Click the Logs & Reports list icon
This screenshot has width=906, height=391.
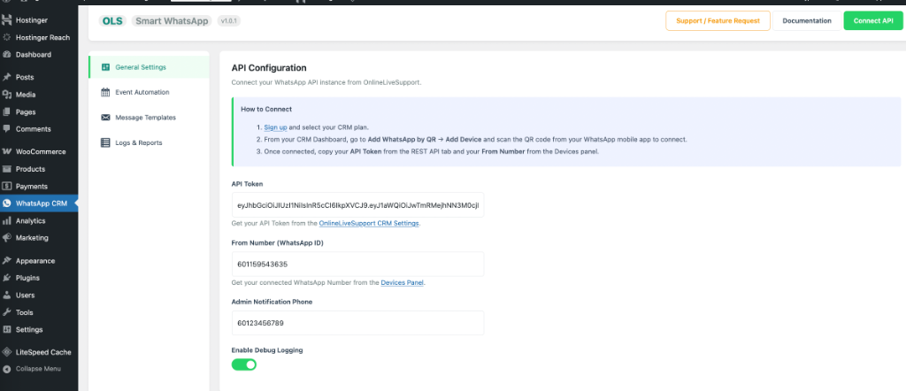pyautogui.click(x=105, y=142)
